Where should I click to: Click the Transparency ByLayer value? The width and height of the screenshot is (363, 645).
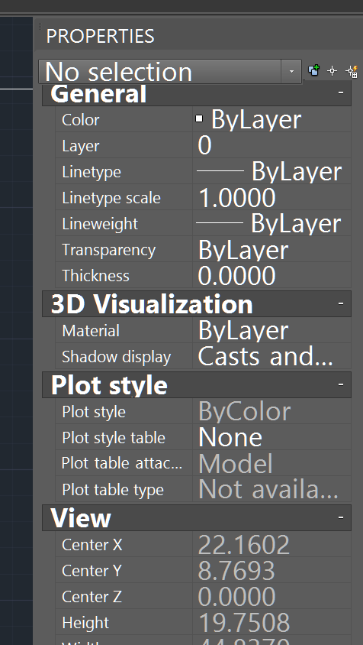click(x=271, y=250)
